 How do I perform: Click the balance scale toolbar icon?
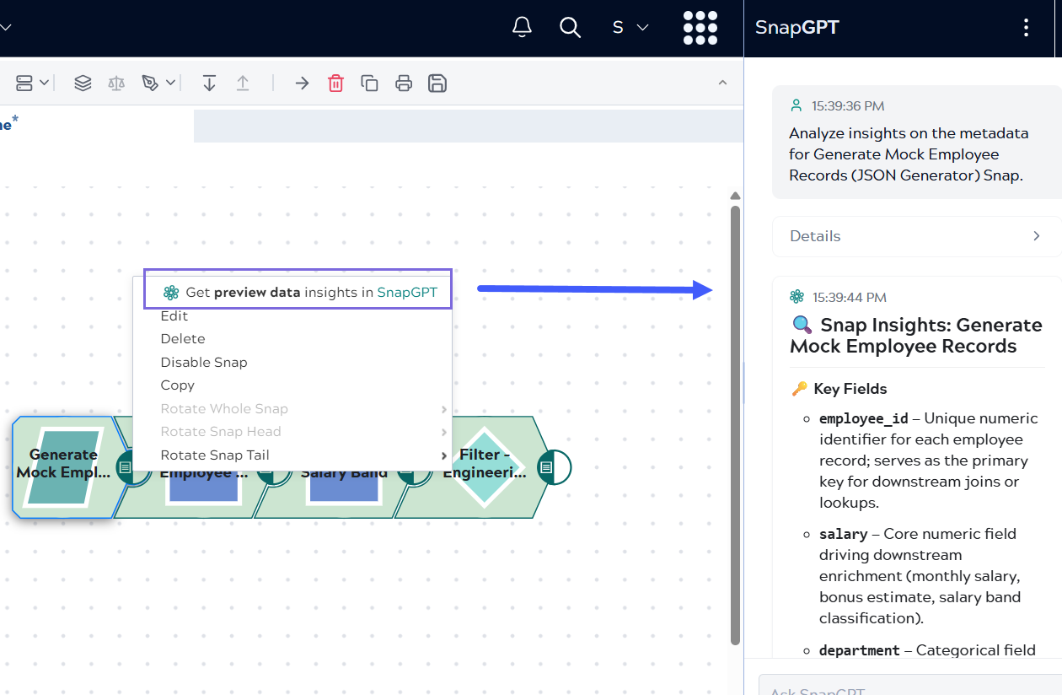(x=116, y=83)
